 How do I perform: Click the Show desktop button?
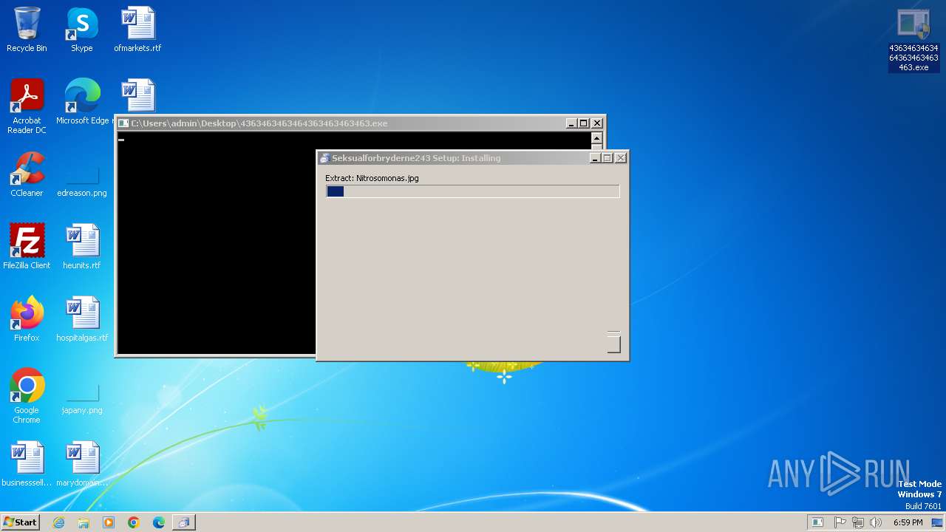[x=937, y=522]
